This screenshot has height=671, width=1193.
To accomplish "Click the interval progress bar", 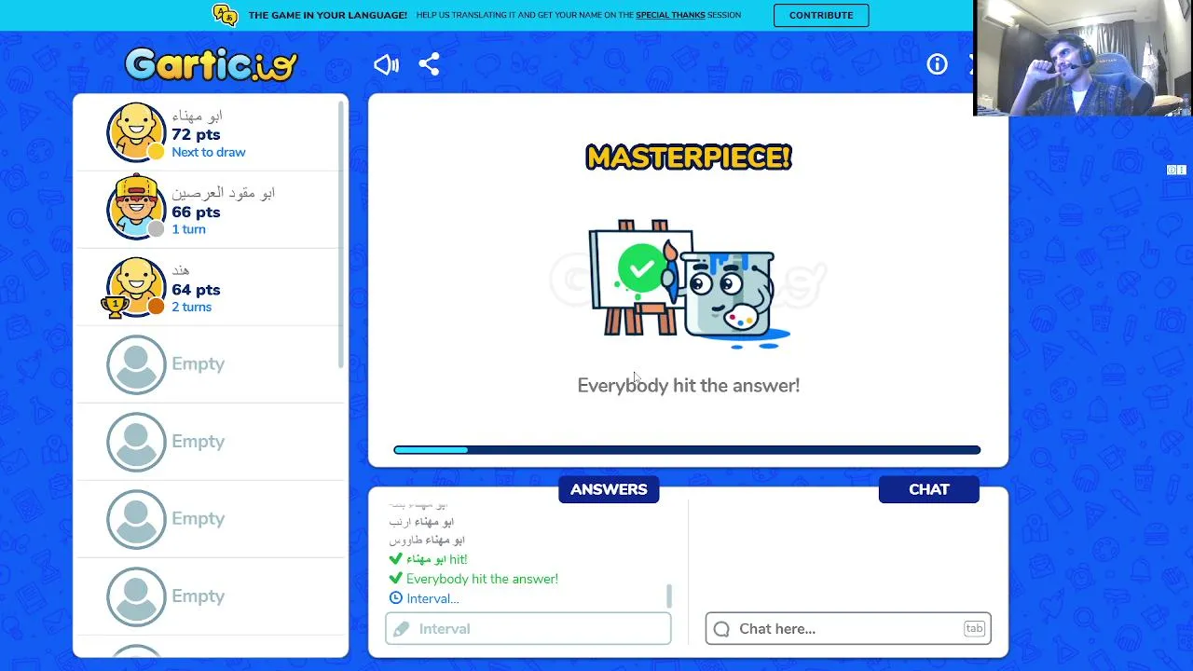I will coord(687,450).
